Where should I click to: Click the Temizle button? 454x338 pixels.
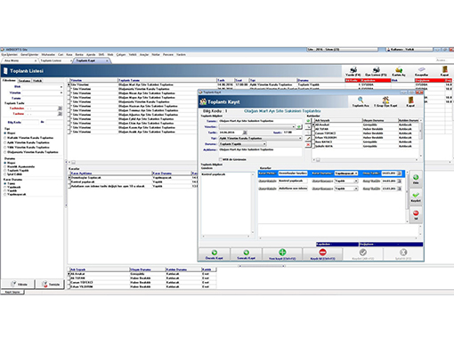tap(50, 284)
